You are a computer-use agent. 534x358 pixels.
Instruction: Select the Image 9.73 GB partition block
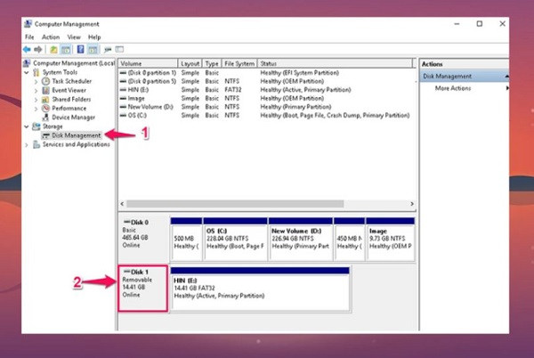(391, 240)
